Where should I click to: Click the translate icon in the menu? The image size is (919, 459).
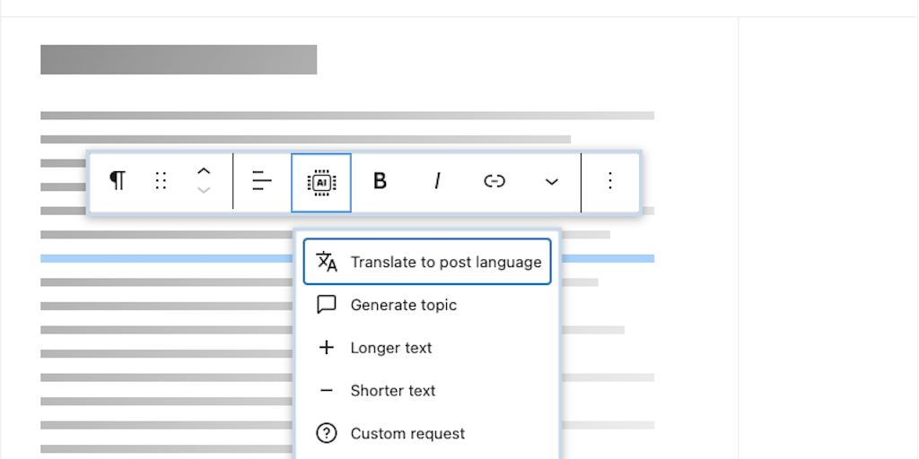pyautogui.click(x=327, y=262)
